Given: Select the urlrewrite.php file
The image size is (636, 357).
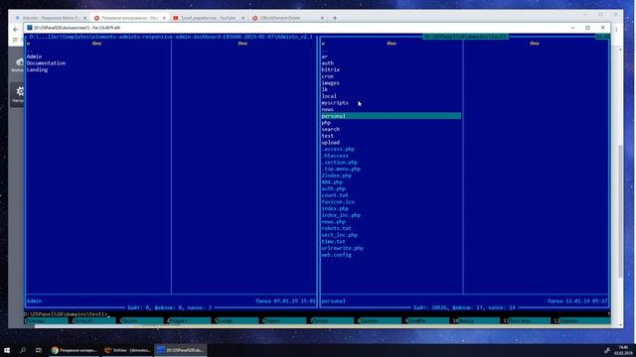Looking at the screenshot, I should (342, 248).
